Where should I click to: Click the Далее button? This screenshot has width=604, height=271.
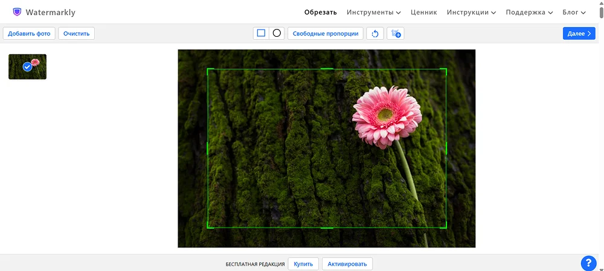click(x=579, y=34)
